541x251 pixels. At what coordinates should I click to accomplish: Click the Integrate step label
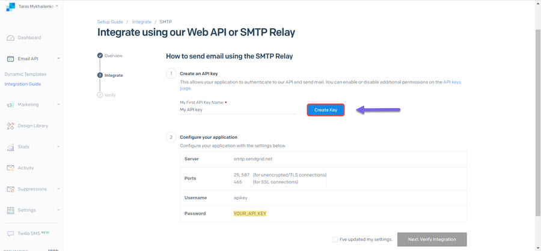[114, 75]
